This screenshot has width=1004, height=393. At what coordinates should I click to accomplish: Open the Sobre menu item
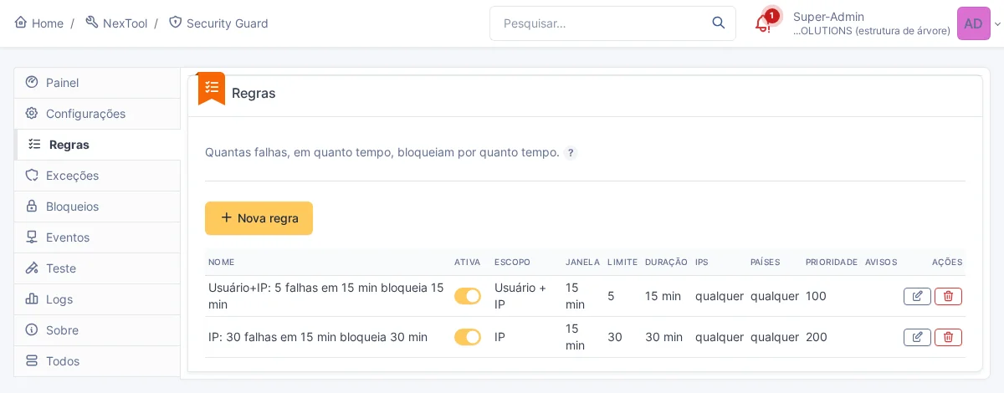click(x=97, y=330)
